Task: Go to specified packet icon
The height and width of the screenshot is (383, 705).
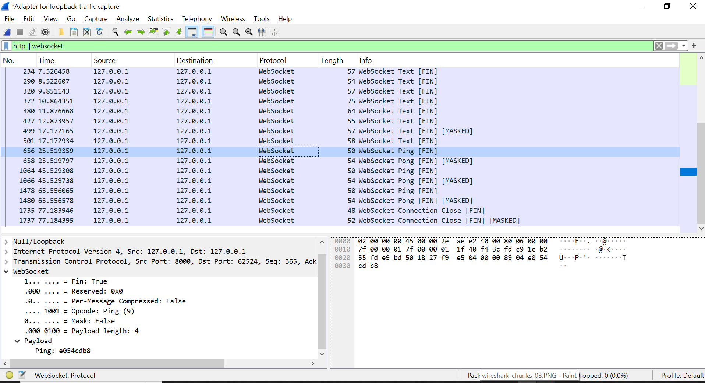Action: click(x=153, y=32)
